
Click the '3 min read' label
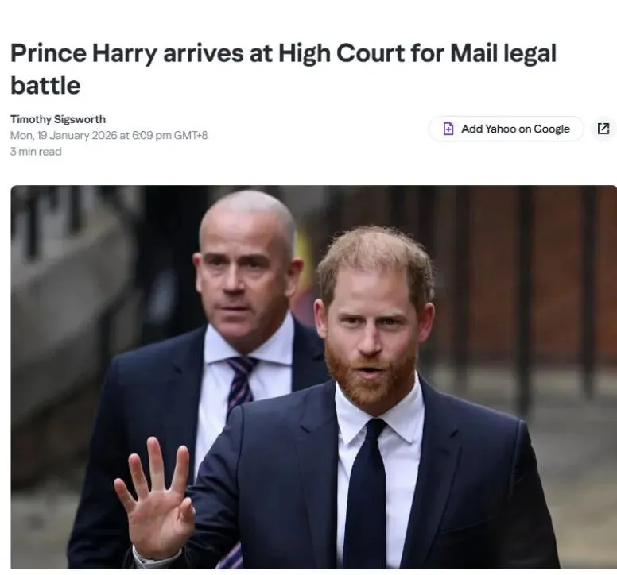[36, 152]
